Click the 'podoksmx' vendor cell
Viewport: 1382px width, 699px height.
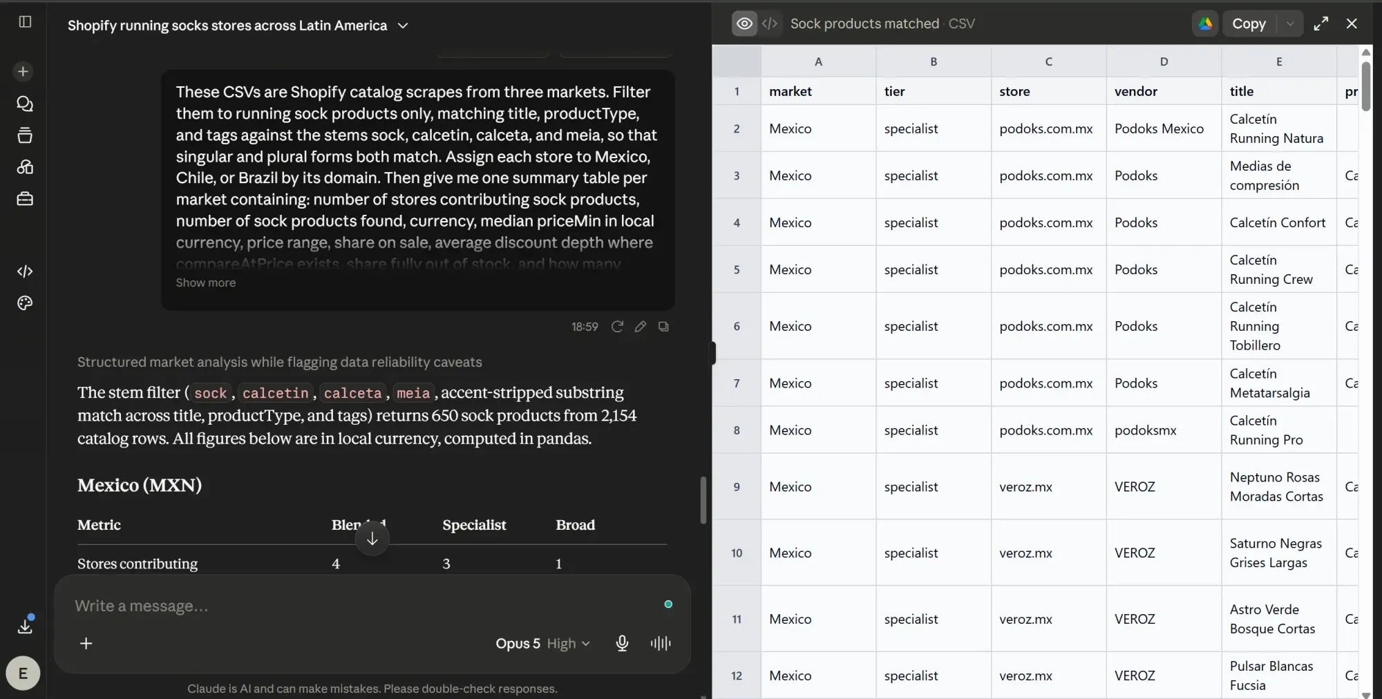click(1164, 430)
